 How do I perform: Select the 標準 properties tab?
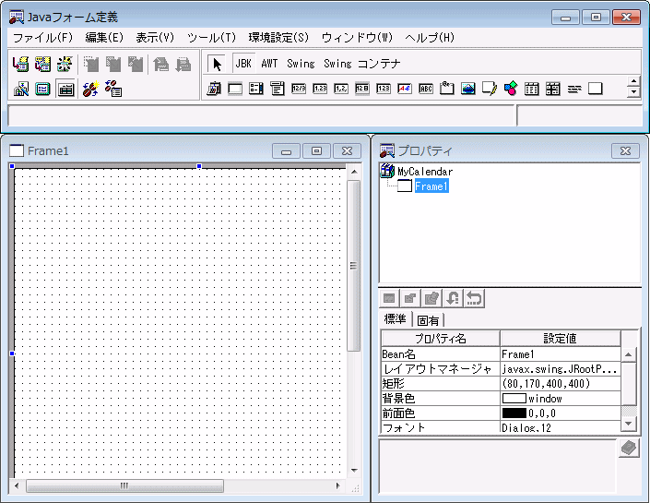coord(395,318)
